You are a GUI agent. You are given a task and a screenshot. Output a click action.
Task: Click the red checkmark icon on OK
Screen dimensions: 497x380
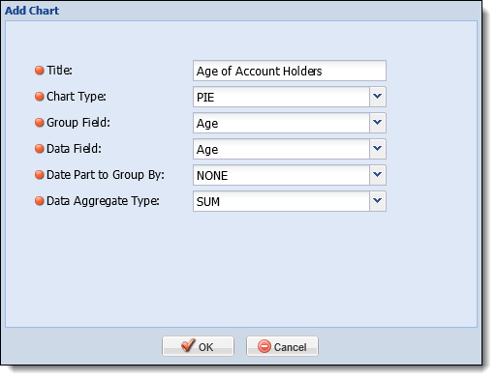[x=188, y=345]
